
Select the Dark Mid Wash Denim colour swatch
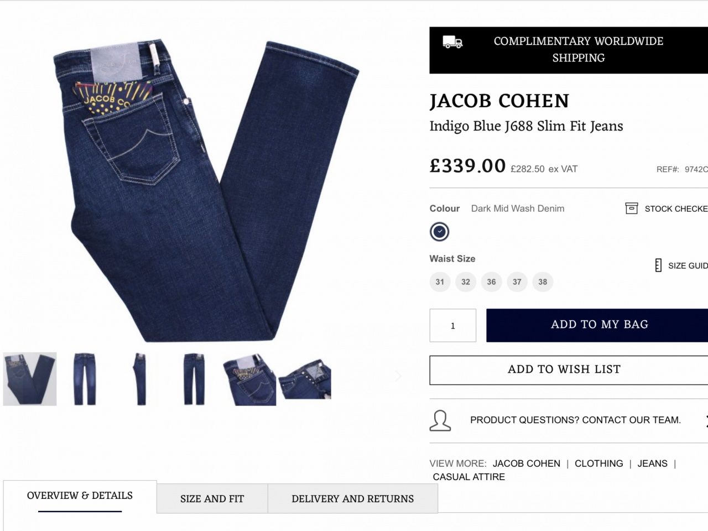point(440,232)
